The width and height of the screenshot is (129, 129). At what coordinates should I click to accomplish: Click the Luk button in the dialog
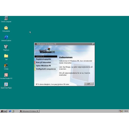tap(89, 84)
